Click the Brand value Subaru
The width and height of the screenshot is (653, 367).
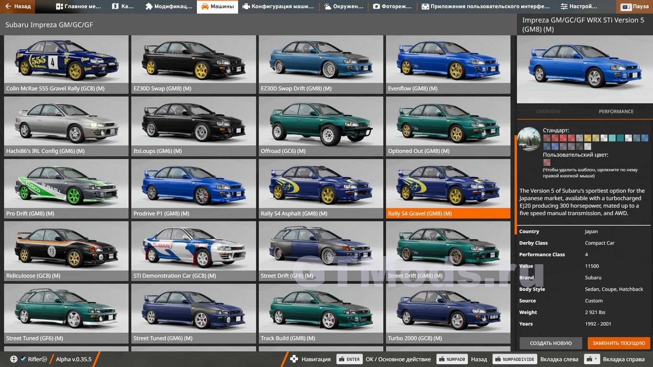pyautogui.click(x=593, y=278)
